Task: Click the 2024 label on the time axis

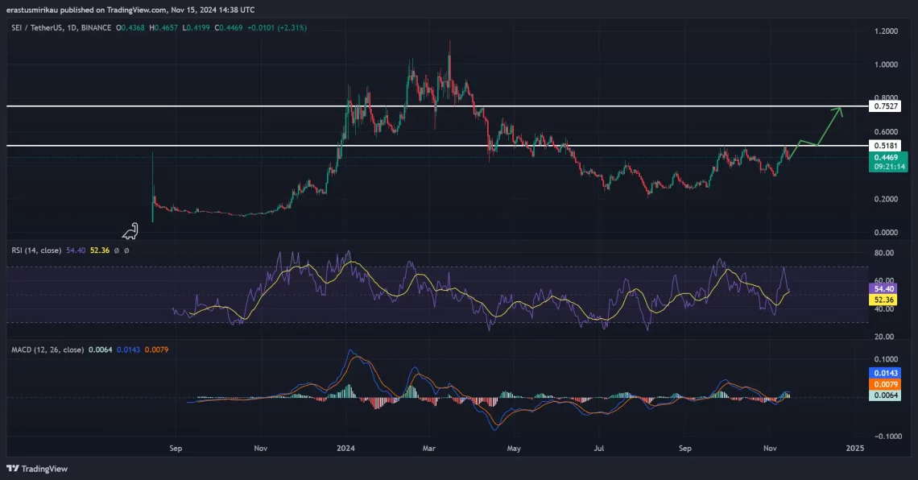Action: (x=345, y=447)
